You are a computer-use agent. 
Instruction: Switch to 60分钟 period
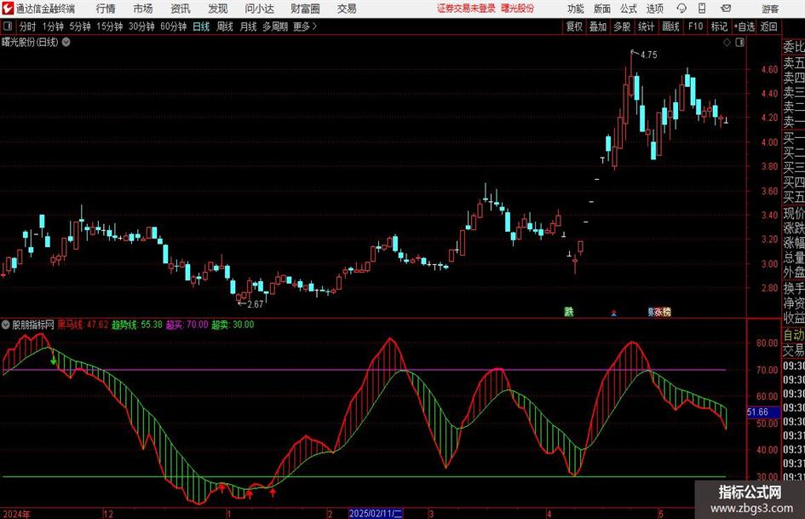coord(173,26)
